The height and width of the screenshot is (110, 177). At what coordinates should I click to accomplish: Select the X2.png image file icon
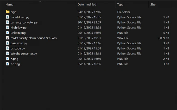pyautogui.click(x=8, y=64)
